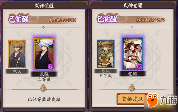Select the awakened pink-kimono character card
This screenshot has width=178, height=112.
click(x=133, y=54)
